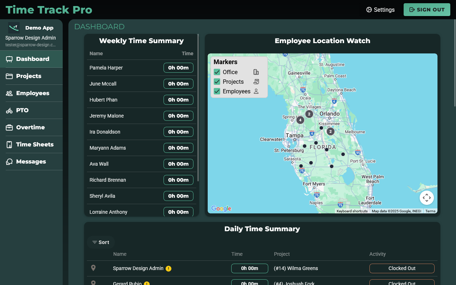The image size is (456, 285).
Task: Open the Projects menu item
Action: click(31, 76)
